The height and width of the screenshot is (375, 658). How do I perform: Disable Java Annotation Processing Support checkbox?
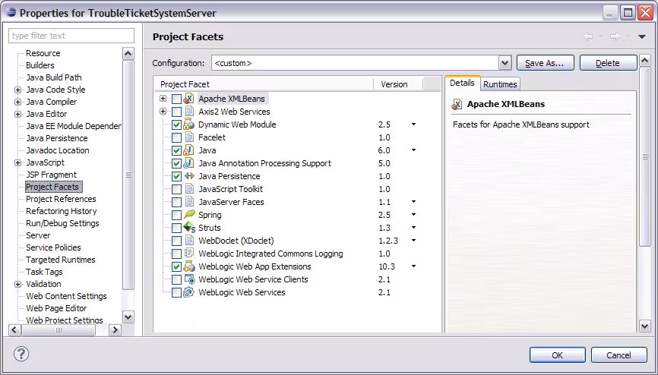tap(177, 164)
